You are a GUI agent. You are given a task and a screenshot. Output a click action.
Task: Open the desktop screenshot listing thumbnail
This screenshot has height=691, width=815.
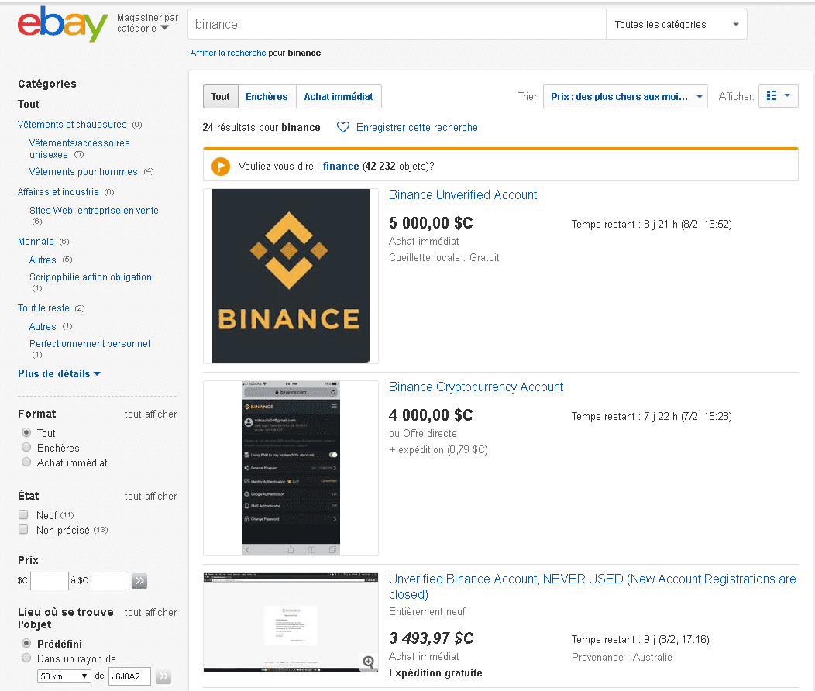pos(291,622)
